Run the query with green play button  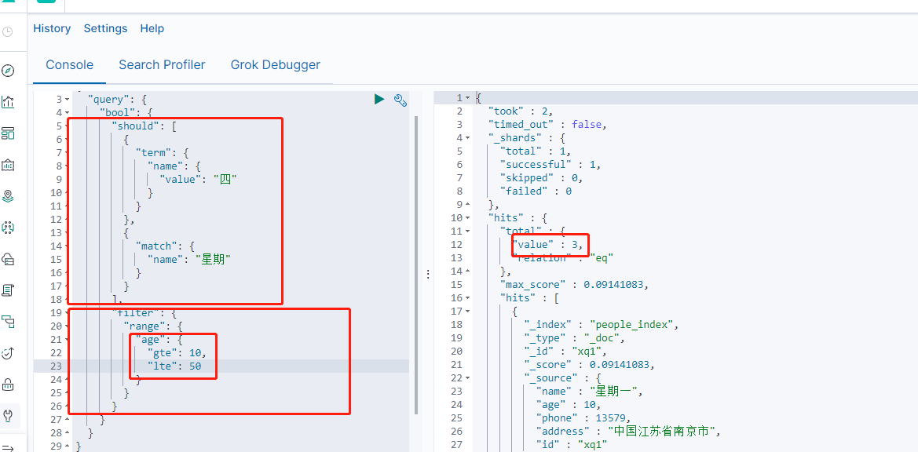coord(379,100)
